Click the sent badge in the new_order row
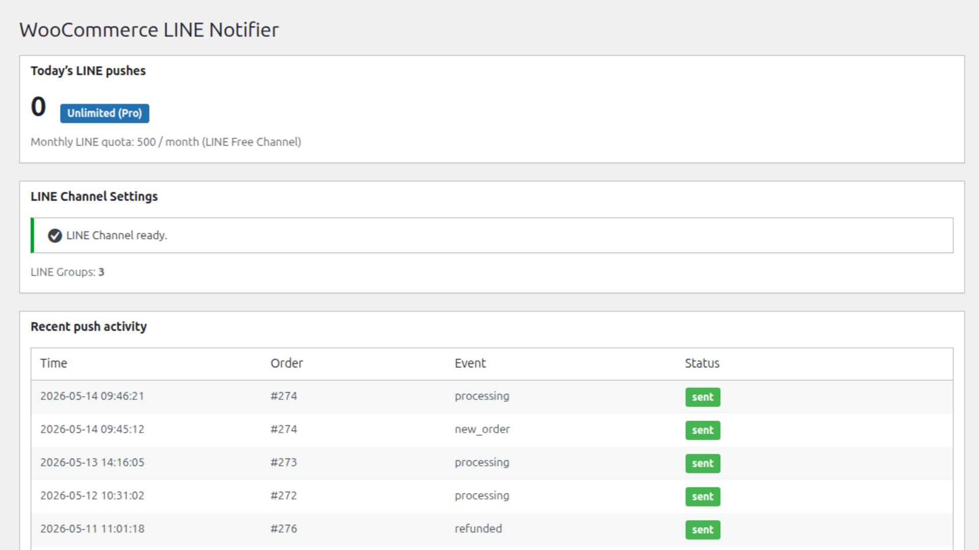Screen dimensions: 979x550 pyautogui.click(x=703, y=430)
